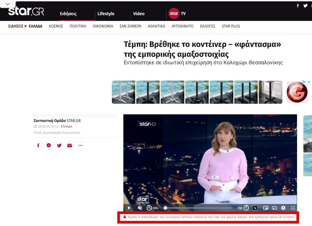312x226 pixels.
Task: Skip video forward 15 seconds
Action: pyautogui.click(x=246, y=208)
